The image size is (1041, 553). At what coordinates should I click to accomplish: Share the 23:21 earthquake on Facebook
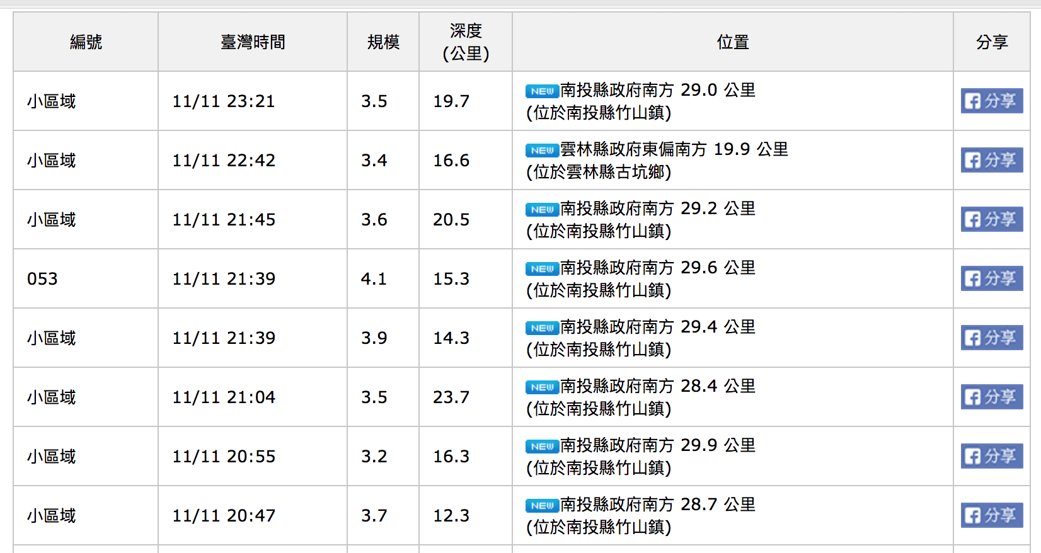992,101
